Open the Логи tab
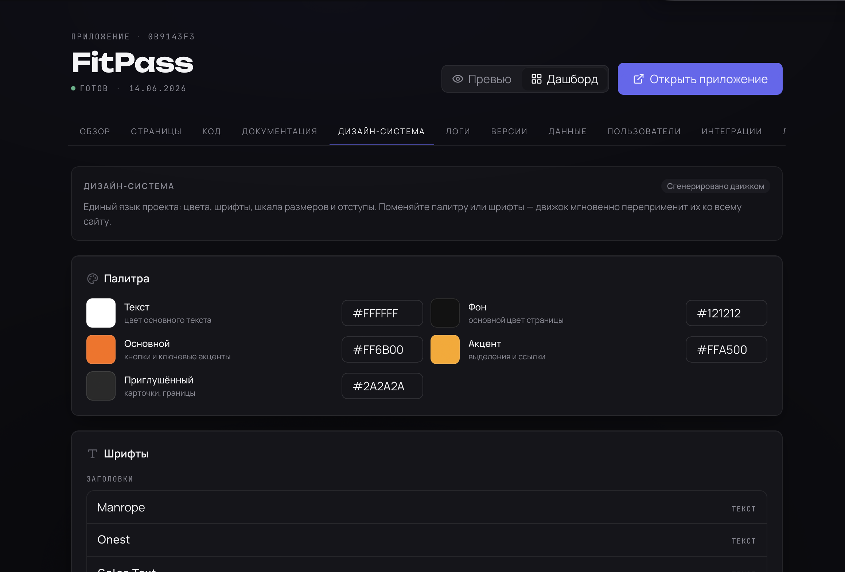 click(458, 131)
